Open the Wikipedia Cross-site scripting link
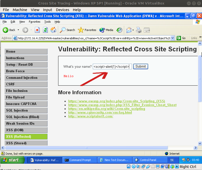 click(x=106, y=109)
